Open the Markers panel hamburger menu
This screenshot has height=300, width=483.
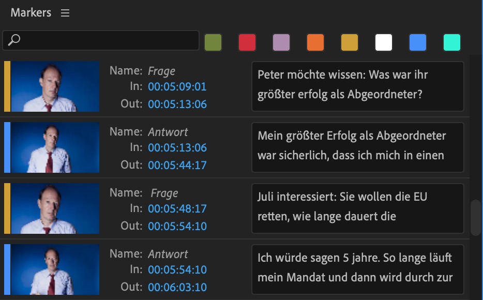(65, 13)
